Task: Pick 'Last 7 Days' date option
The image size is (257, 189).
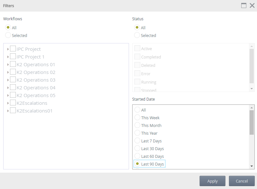Action: coord(137,140)
